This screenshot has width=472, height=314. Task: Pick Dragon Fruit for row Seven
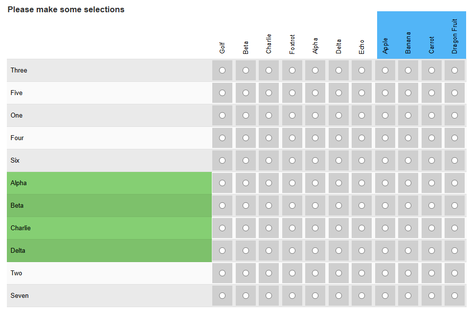[455, 296]
